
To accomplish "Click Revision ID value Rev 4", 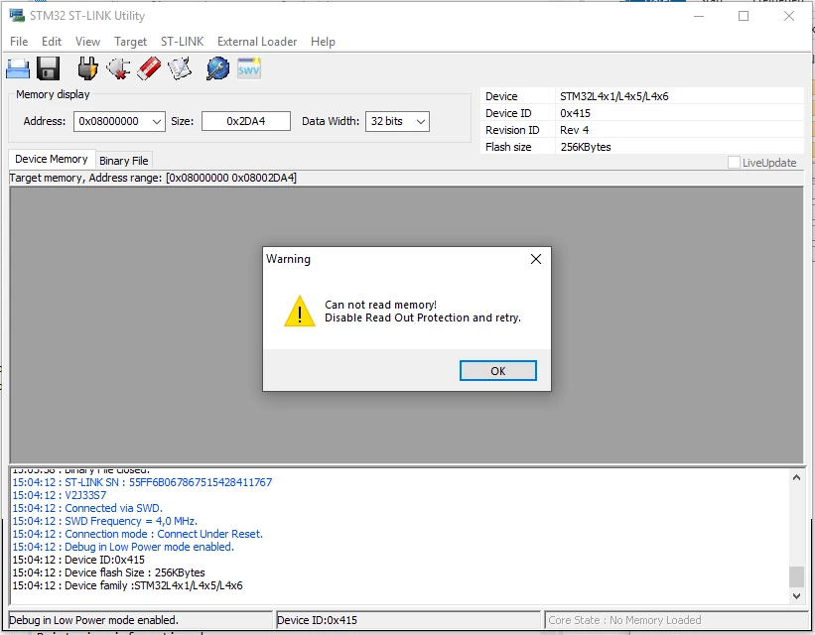I will 574,130.
